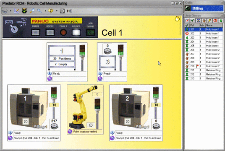
Task: Select the Milling cell in Cells panel
Action: (x=204, y=8)
